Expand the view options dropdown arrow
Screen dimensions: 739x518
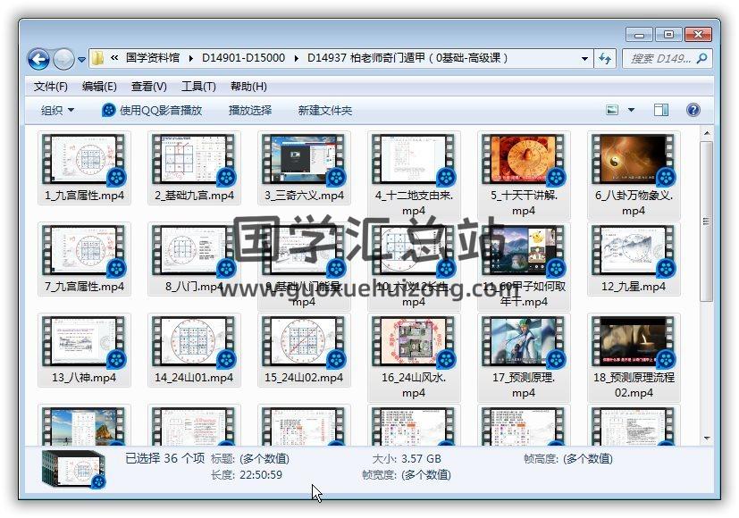tap(631, 110)
